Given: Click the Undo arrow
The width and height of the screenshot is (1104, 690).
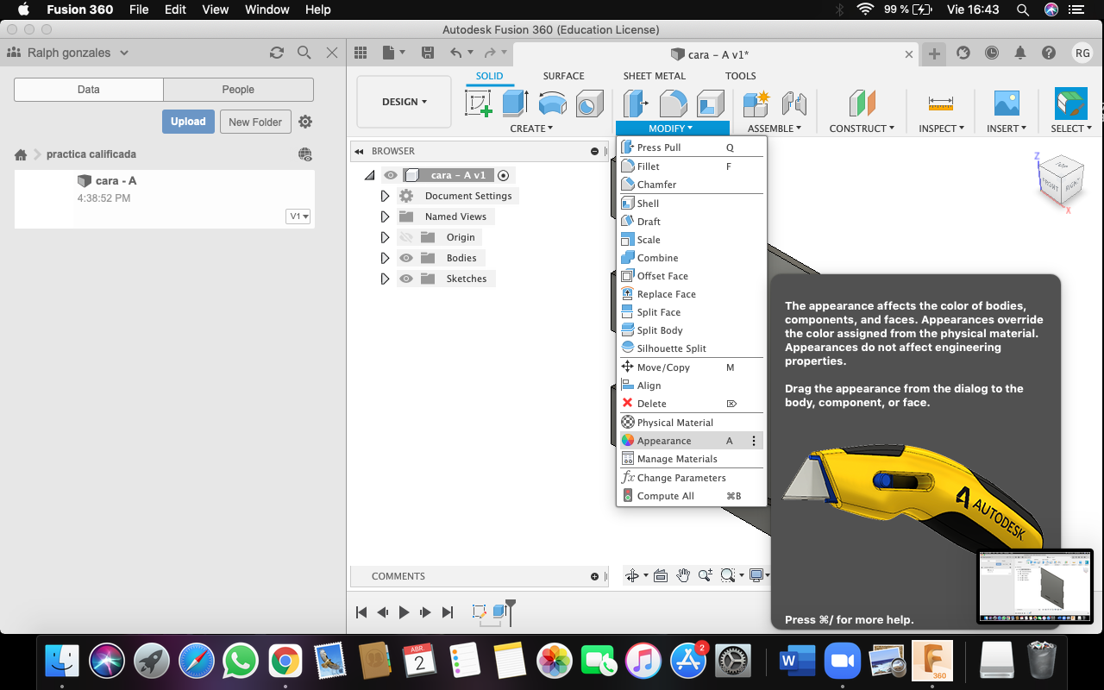Looking at the screenshot, I should (456, 53).
